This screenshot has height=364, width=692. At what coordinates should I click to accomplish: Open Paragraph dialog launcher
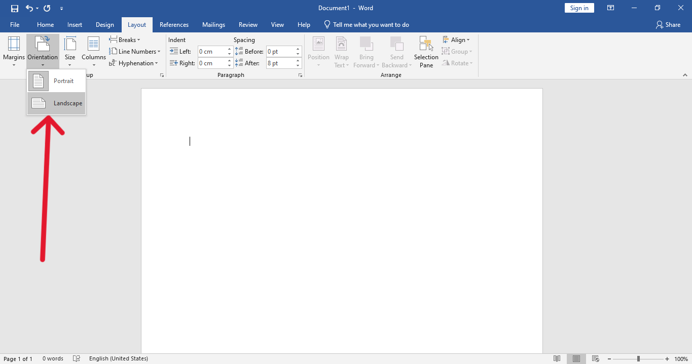300,75
